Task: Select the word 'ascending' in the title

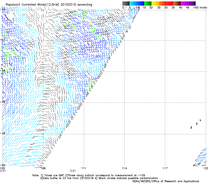Action: (x=85, y=5)
